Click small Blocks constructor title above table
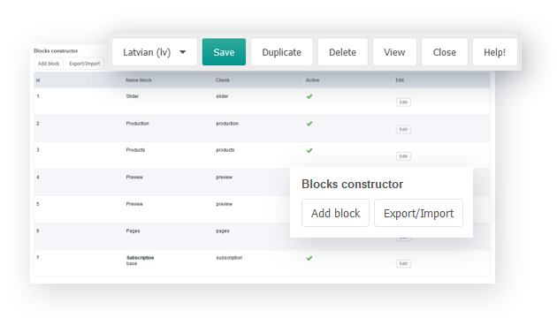Viewport: 557px width, 318px height. pyautogui.click(x=56, y=50)
